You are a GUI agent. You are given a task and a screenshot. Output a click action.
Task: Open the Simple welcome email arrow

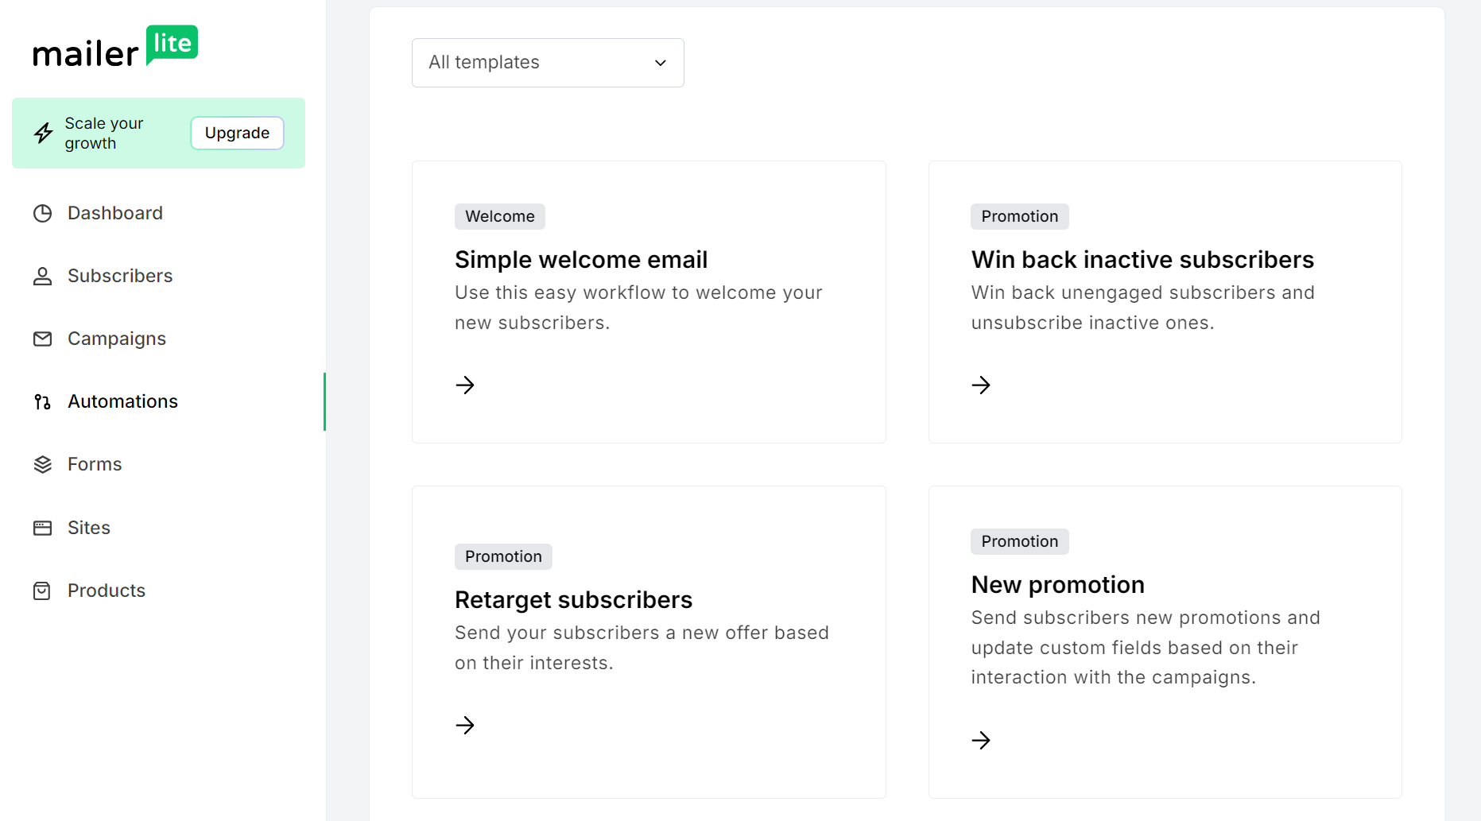click(465, 385)
